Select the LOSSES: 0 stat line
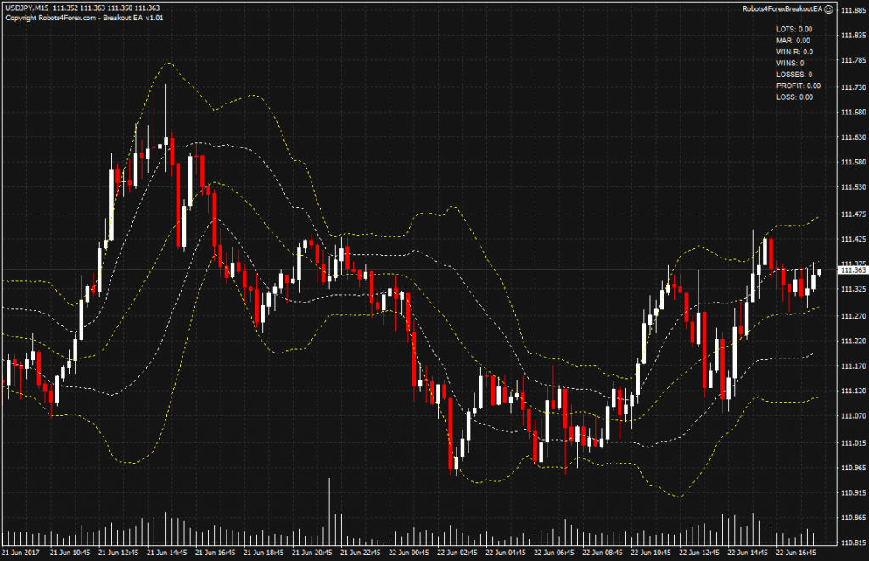Viewport: 869px width, 561px height. (x=794, y=75)
